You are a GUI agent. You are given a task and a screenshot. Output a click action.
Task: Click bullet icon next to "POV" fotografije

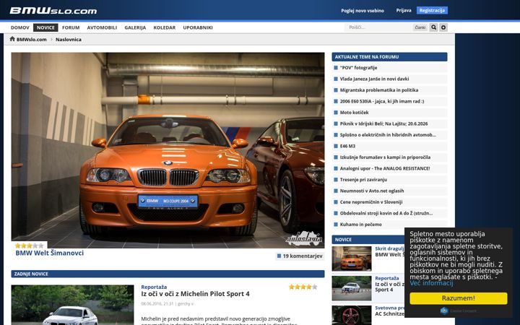[336, 68]
